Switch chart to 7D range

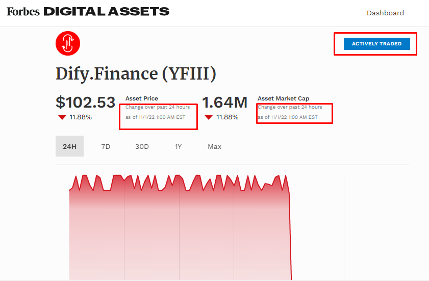(106, 147)
